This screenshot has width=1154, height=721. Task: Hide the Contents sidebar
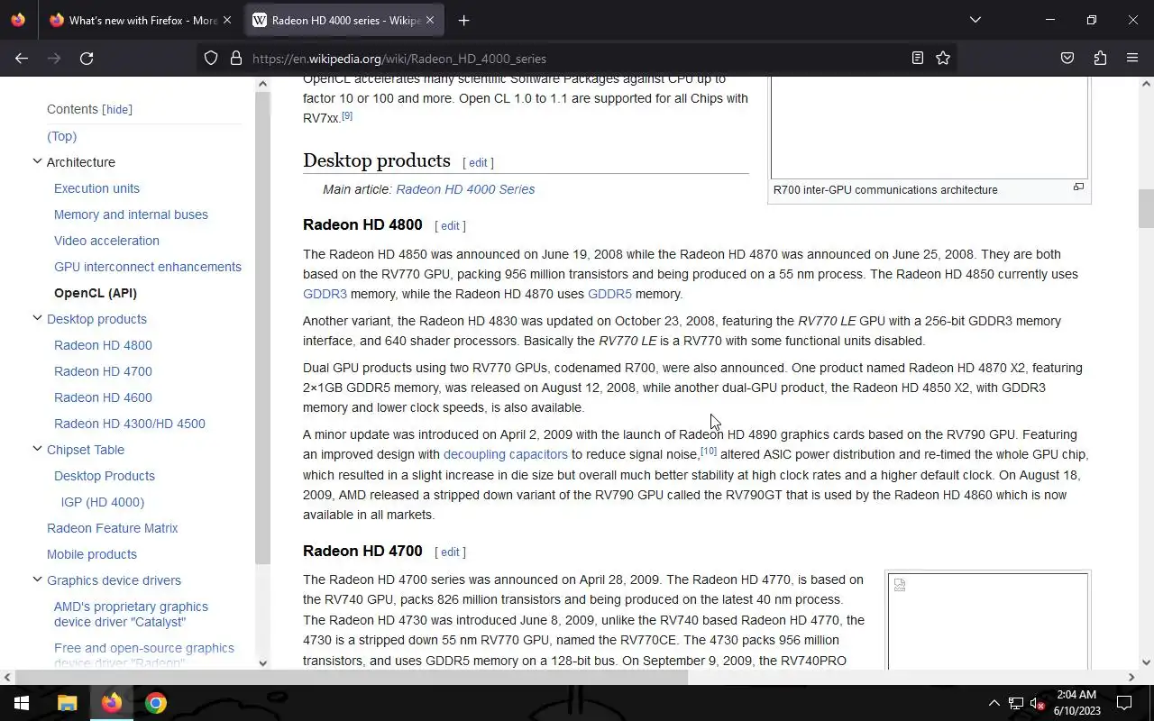click(117, 110)
